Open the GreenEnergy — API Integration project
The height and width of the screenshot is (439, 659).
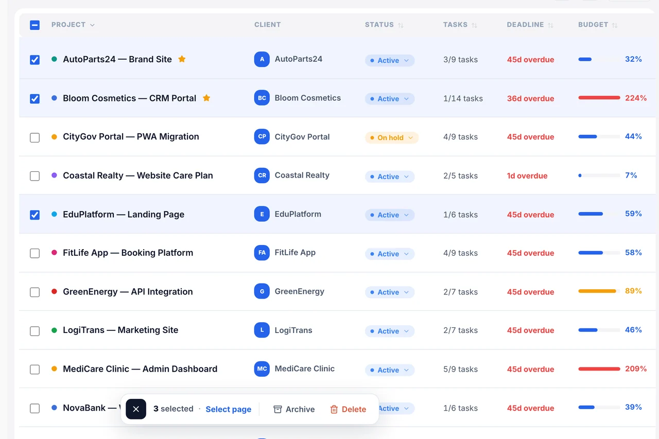point(128,291)
